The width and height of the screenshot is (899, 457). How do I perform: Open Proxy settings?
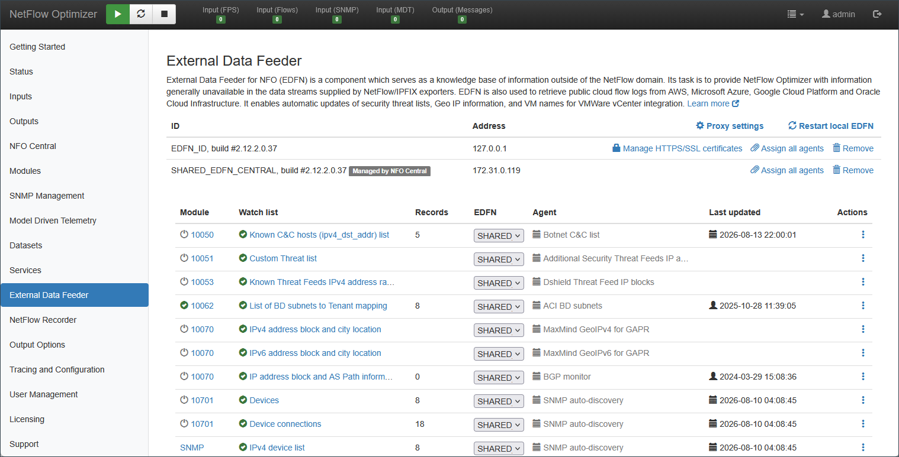tap(730, 126)
